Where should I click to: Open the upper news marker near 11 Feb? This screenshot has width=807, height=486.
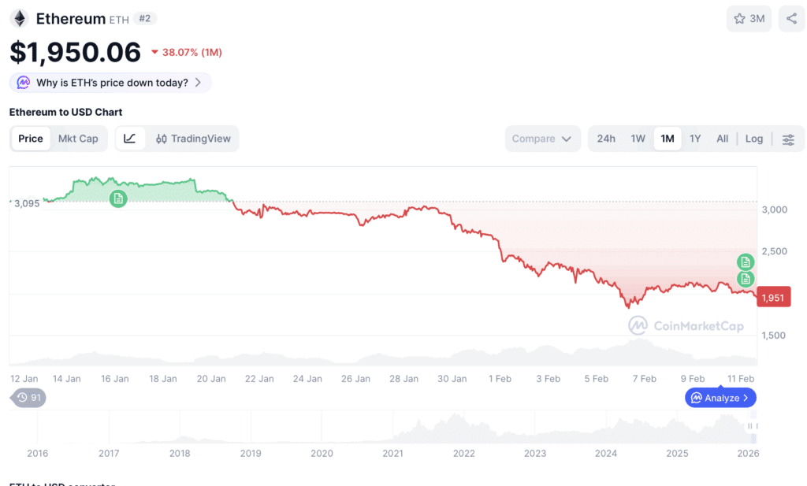pyautogui.click(x=746, y=262)
